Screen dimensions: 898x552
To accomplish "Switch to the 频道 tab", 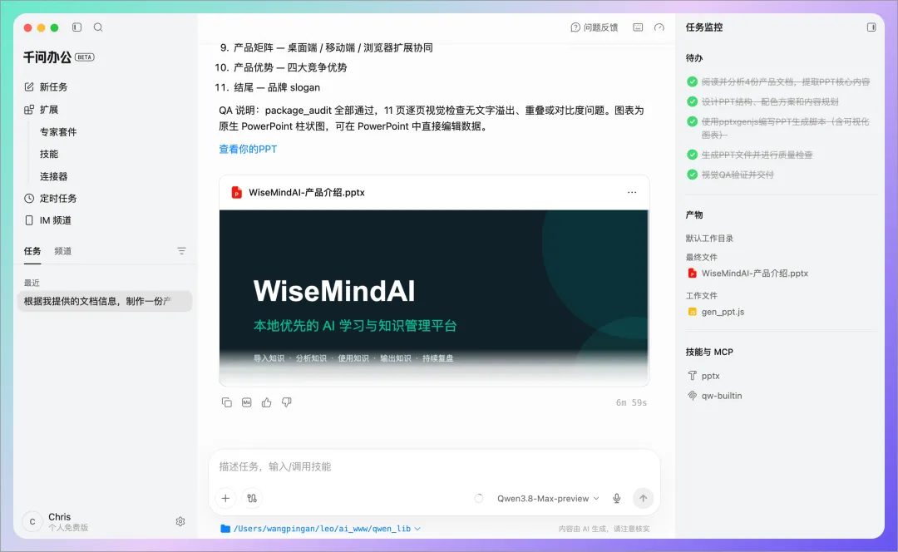I will tap(63, 251).
